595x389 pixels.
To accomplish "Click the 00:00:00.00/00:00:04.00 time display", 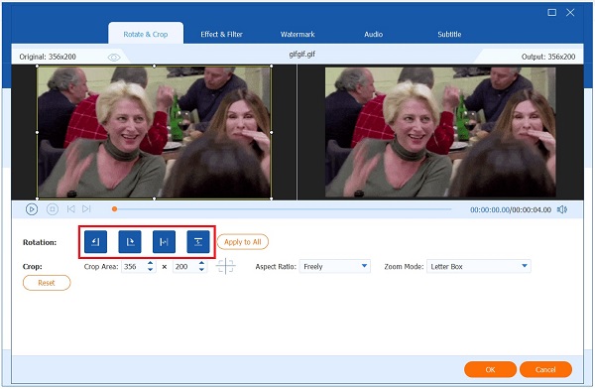I will click(511, 209).
